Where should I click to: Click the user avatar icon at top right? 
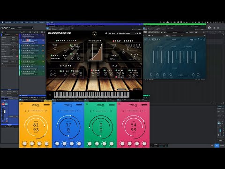209,28
